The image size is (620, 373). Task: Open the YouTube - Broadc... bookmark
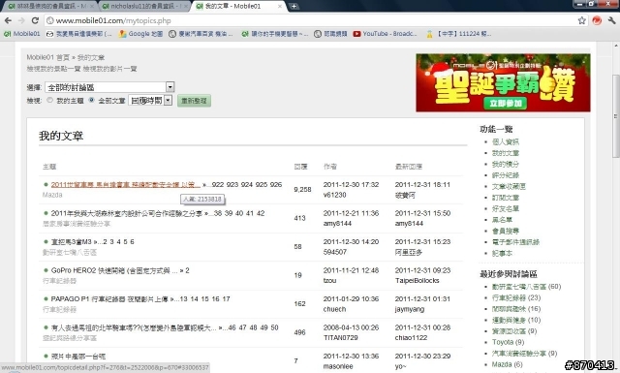click(x=386, y=34)
